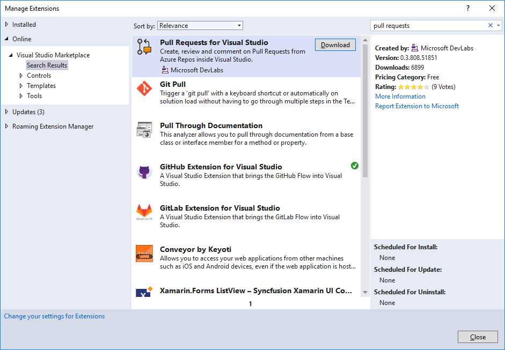This screenshot has height=350, width=505.
Task: Click the GitHub Extension octocat icon
Action: pos(144,173)
